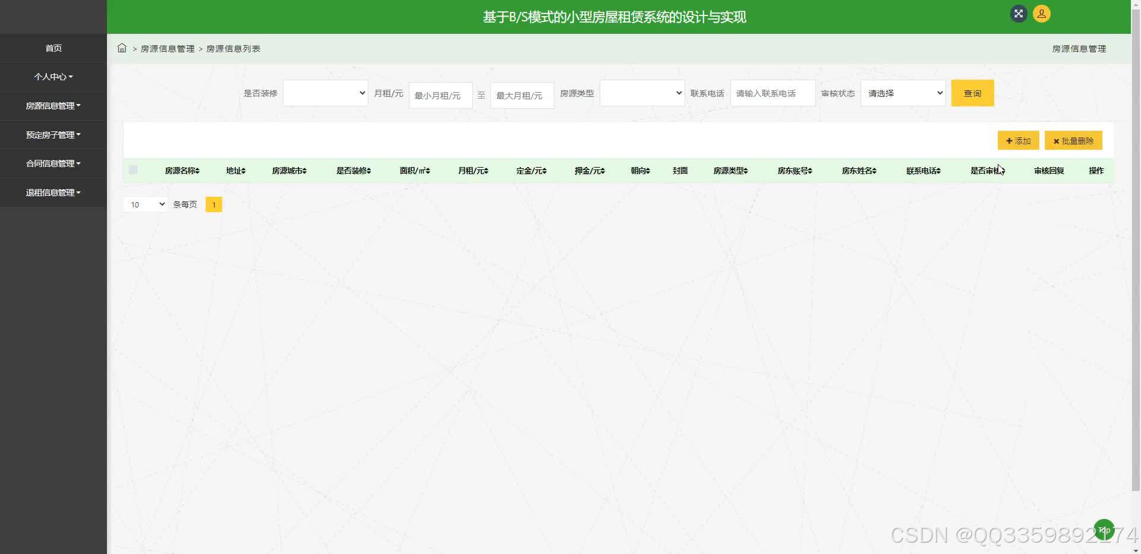Click the 封面 column header
Viewport: 1141px width, 554px height.
pyautogui.click(x=680, y=171)
